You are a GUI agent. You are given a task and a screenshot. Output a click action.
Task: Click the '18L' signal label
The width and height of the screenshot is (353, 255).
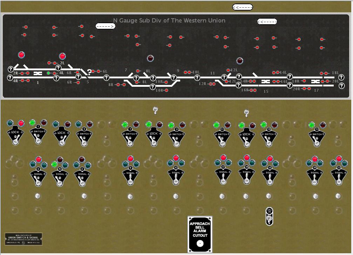pyautogui.click(x=335, y=73)
